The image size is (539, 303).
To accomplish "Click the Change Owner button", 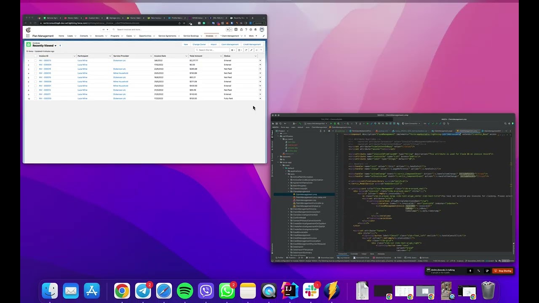I will coord(199,44).
